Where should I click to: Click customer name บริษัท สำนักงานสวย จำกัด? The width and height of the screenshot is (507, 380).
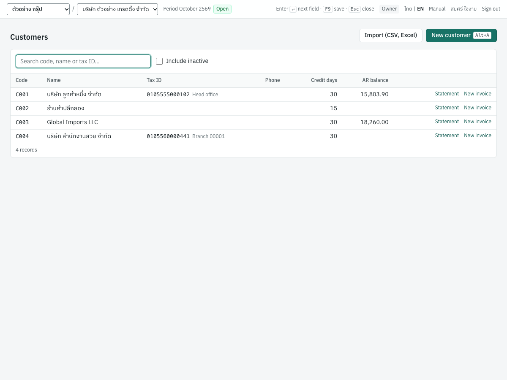coord(79,136)
